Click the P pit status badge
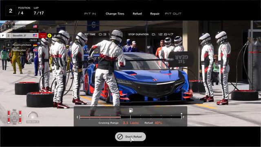This screenshot has width=261, height=147. coord(3,36)
